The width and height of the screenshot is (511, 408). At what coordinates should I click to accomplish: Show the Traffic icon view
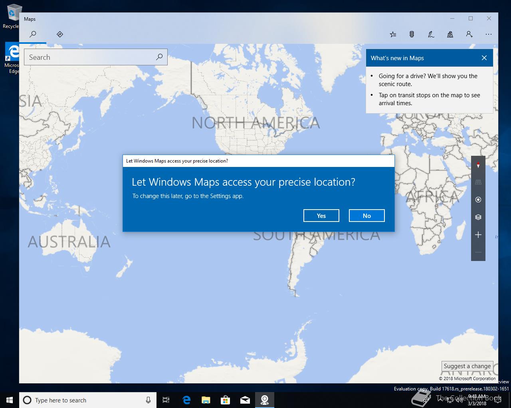pos(412,35)
